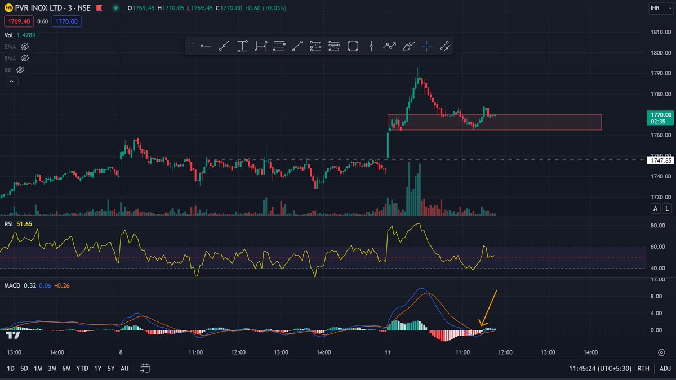676x380 pixels.
Task: Toggle log scale with the L button
Action: click(667, 209)
